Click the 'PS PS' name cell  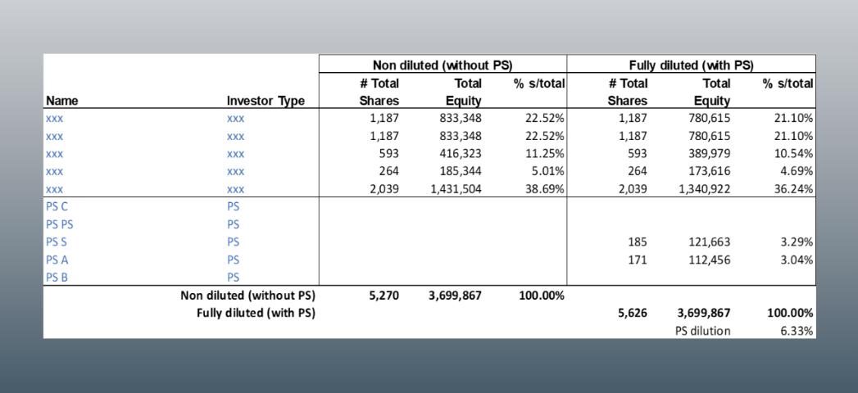[60, 224]
